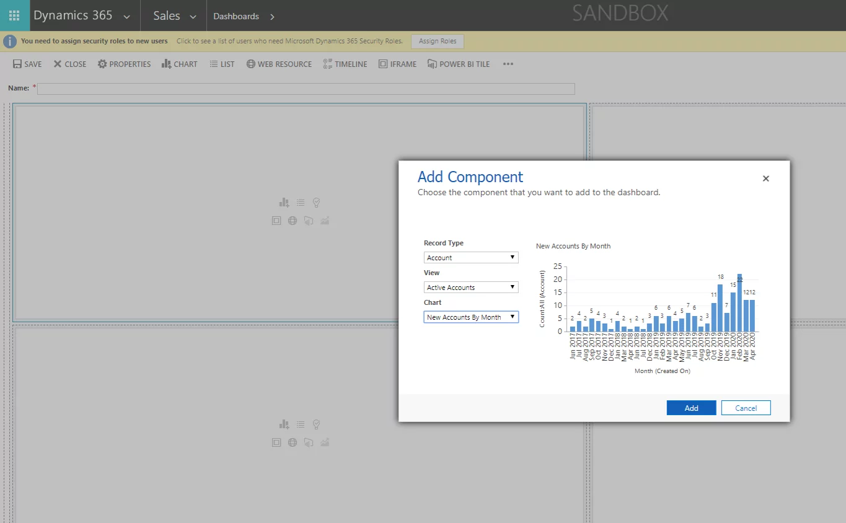Image resolution: width=846 pixels, height=523 pixels.
Task: Click Add to insert the component
Action: [691, 408]
